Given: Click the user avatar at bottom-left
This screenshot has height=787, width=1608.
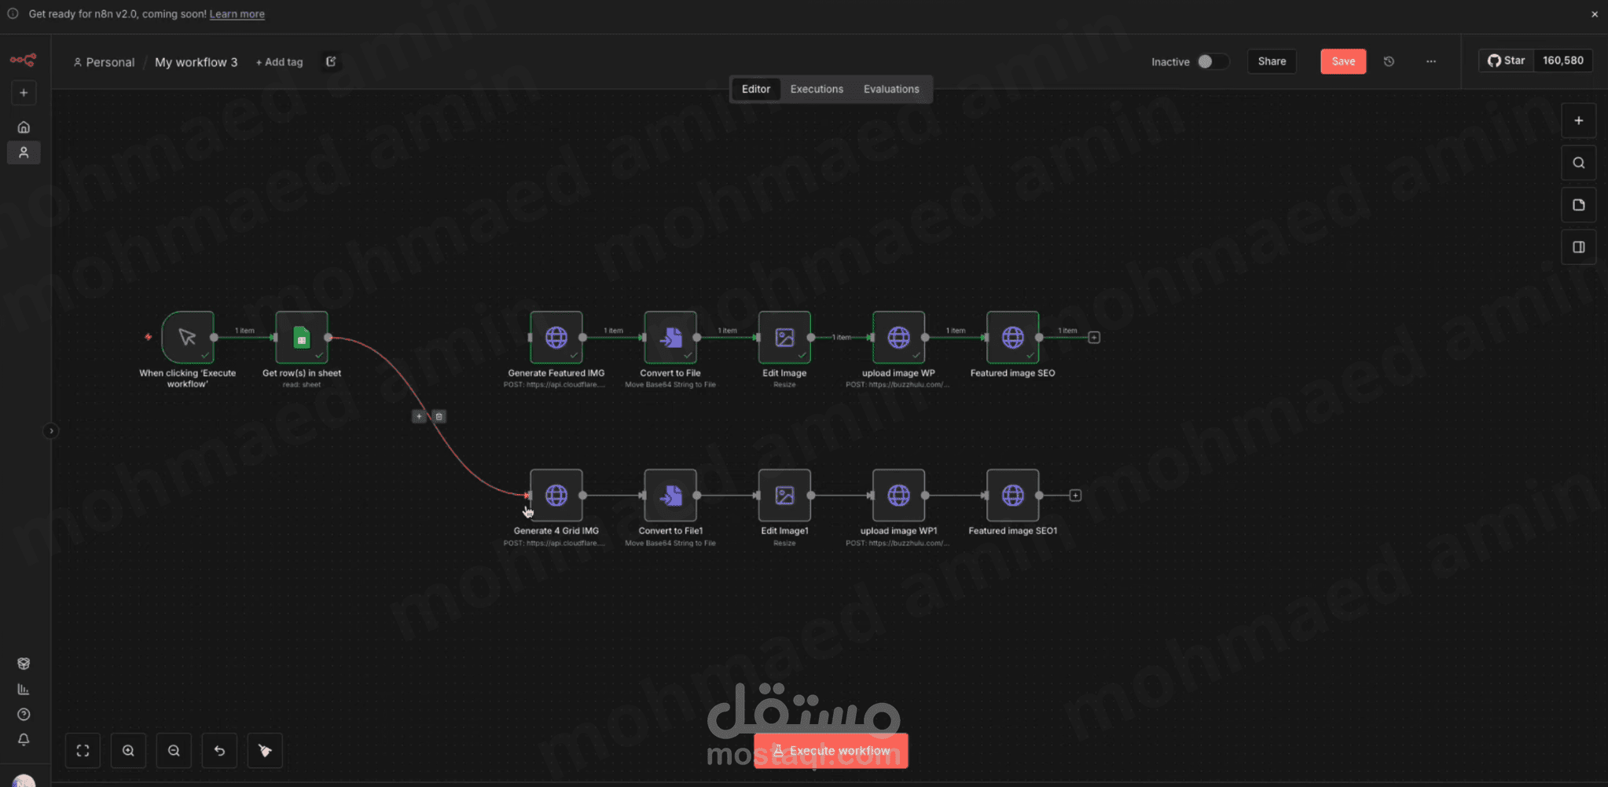Looking at the screenshot, I should coord(24,781).
